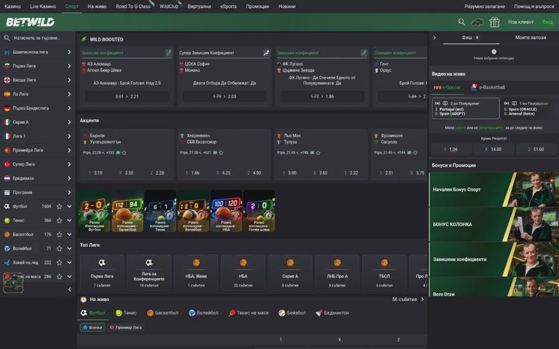Toggle favorite star for Хокей на лед
This screenshot has width=559, height=349.
tap(59, 262)
